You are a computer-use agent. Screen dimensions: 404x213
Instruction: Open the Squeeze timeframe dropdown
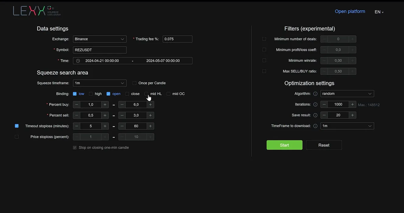(100, 83)
